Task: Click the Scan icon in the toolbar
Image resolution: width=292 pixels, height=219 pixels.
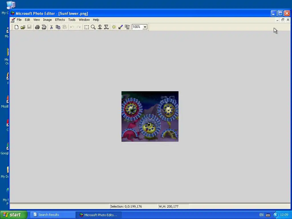Action: [x=44, y=27]
